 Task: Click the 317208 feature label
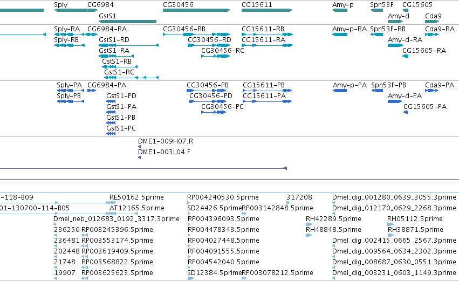[x=299, y=197]
